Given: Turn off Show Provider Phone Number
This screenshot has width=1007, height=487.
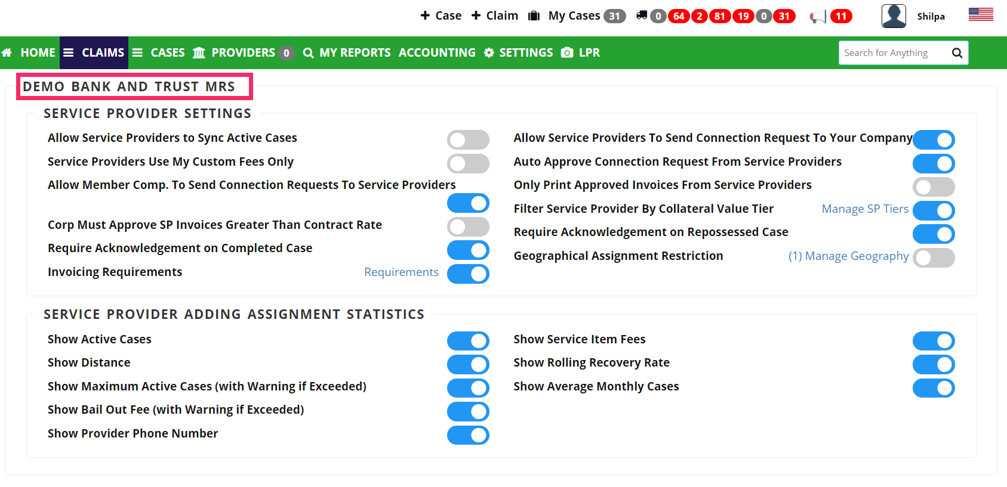Looking at the screenshot, I should point(468,435).
